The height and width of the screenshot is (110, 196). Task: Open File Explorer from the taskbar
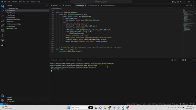105,108
